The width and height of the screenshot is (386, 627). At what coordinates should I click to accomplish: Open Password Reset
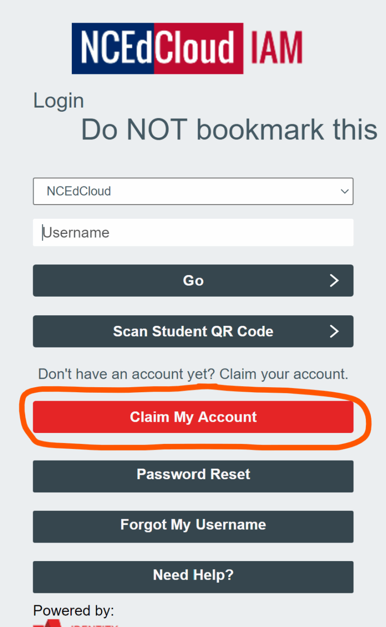(193, 476)
